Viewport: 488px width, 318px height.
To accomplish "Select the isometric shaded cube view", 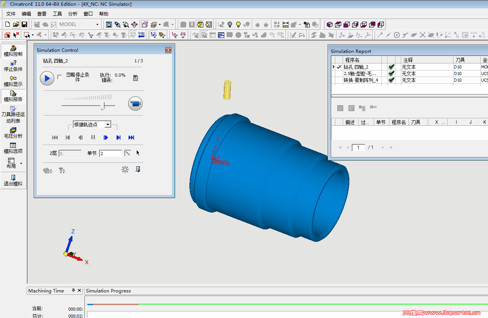I will pyautogui.click(x=330, y=24).
